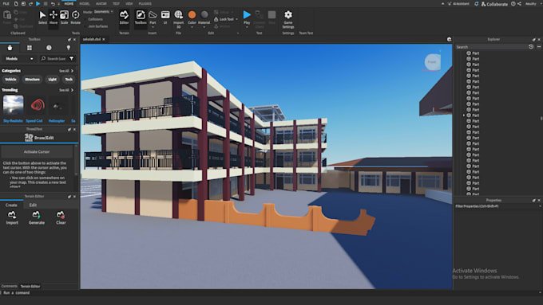Open the AI Assistant
This screenshot has height=305, width=543.
(458, 4)
